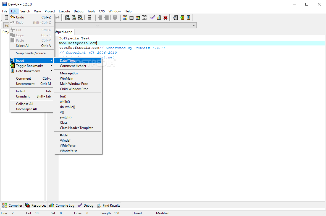Choose Uncollapse All

(x=31, y=109)
